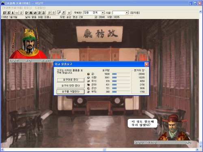Click the food icon beside 식량

click(89, 77)
